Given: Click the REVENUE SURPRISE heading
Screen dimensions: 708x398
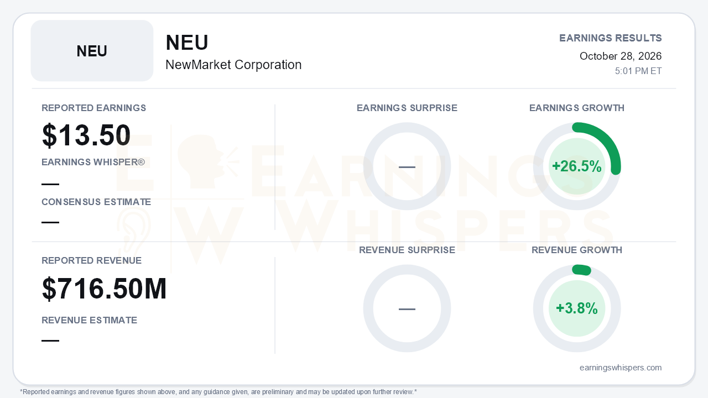Looking at the screenshot, I should (407, 250).
